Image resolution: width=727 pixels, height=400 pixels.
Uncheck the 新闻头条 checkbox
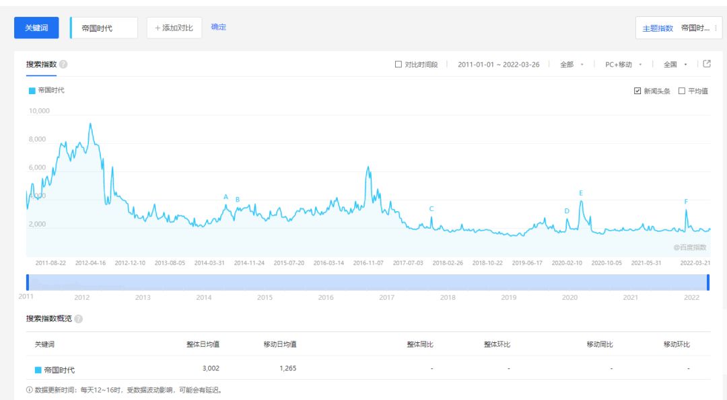[637, 91]
